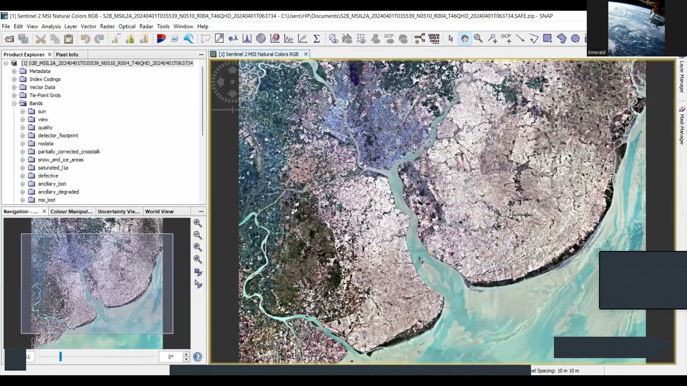Image resolution: width=687 pixels, height=386 pixels.
Task: Increase rotation angle with up stepper
Action: click(186, 354)
